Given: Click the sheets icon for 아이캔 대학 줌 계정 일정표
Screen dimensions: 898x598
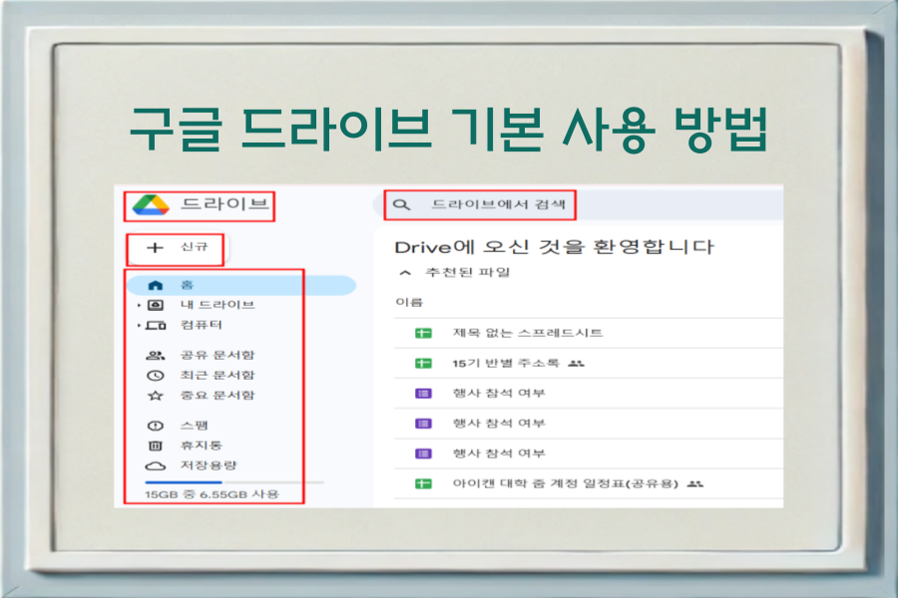Looking at the screenshot, I should coord(423,483).
